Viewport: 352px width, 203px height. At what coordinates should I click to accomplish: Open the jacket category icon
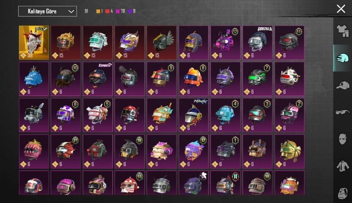pos(342,166)
